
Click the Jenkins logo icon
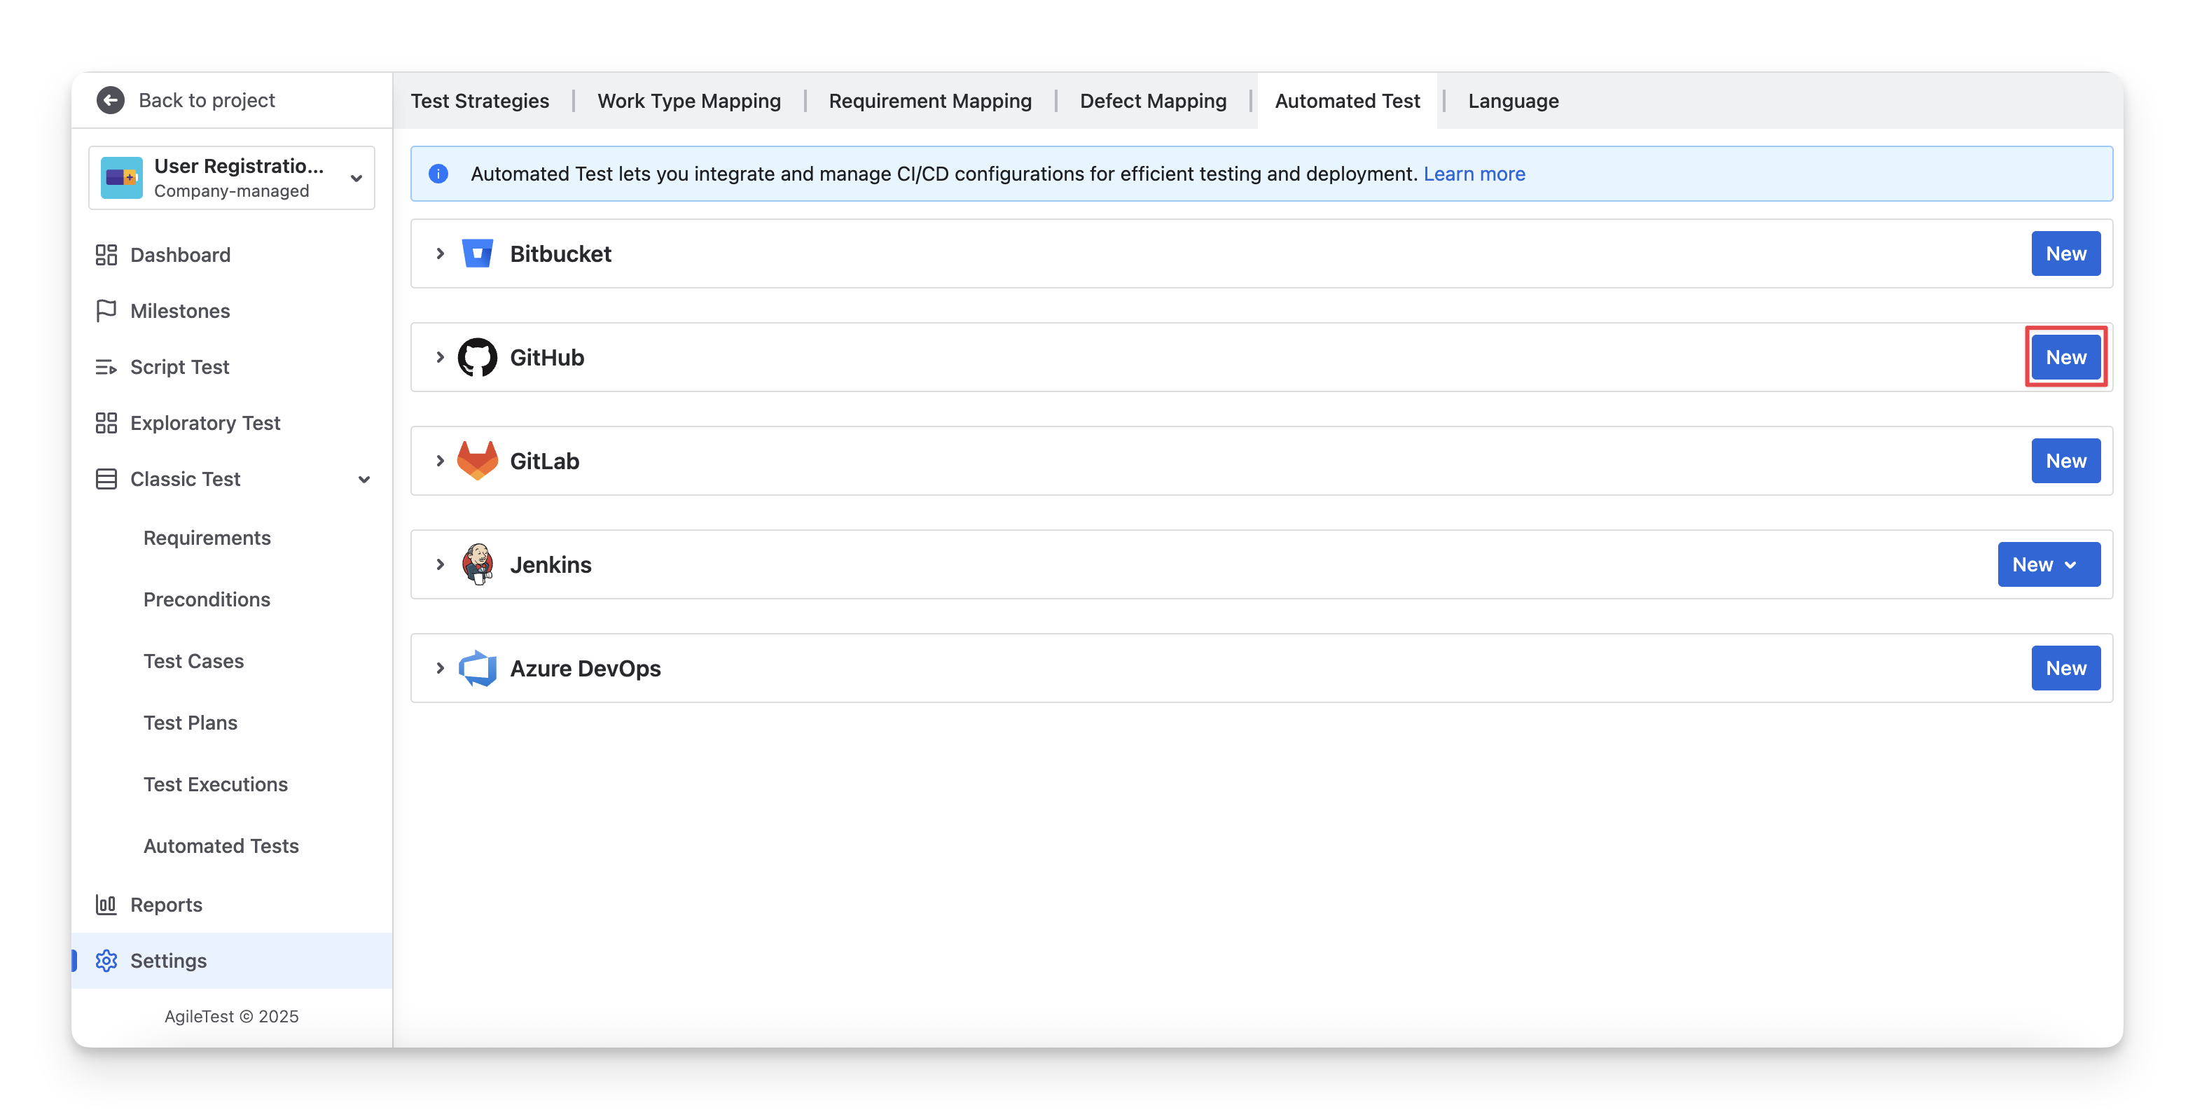click(477, 564)
